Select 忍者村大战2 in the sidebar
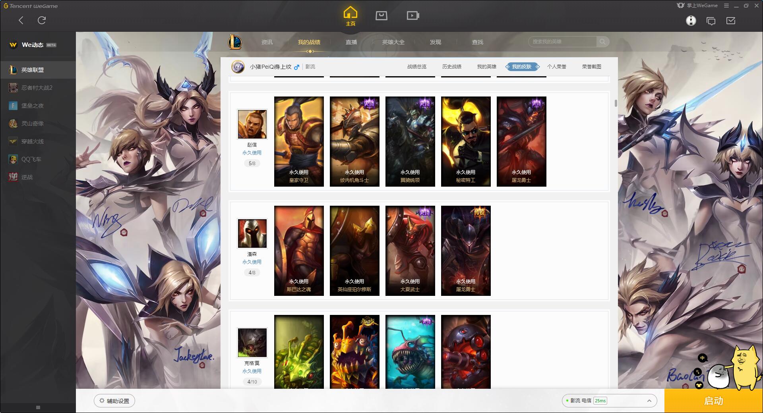Screen dimensions: 763x413 (38, 88)
